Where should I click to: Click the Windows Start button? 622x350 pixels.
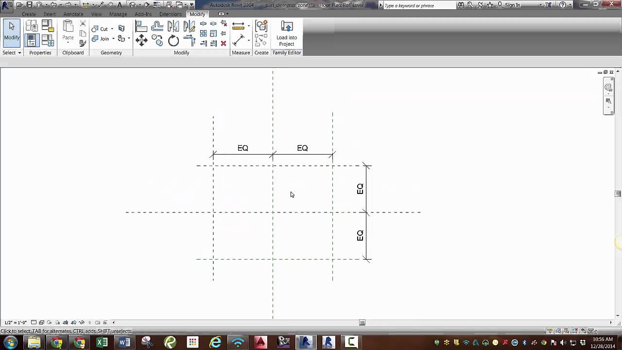pyautogui.click(x=10, y=342)
